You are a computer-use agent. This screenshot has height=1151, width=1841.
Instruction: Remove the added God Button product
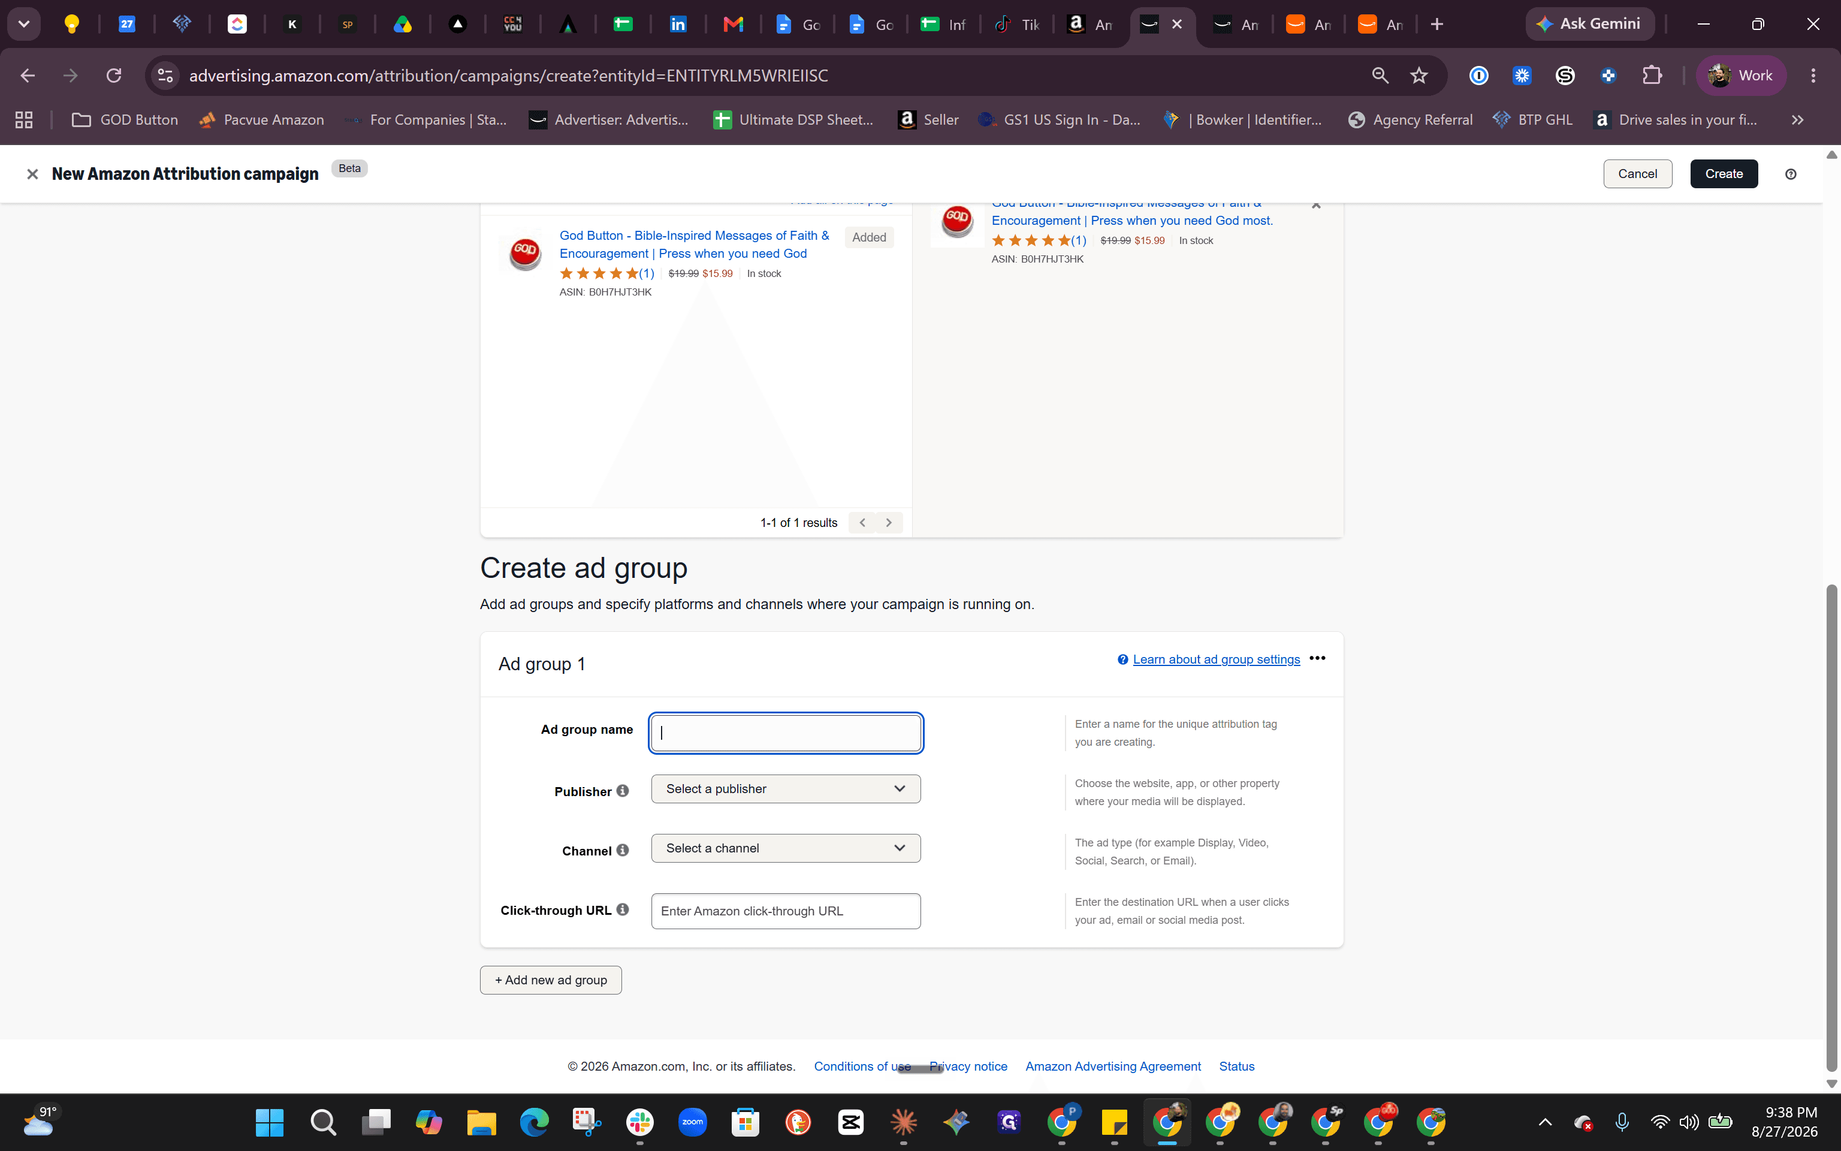click(1316, 205)
